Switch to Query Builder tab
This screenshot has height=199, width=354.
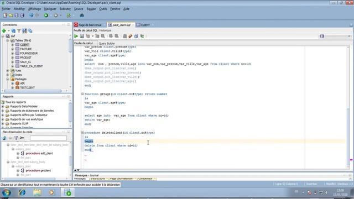(107, 43)
